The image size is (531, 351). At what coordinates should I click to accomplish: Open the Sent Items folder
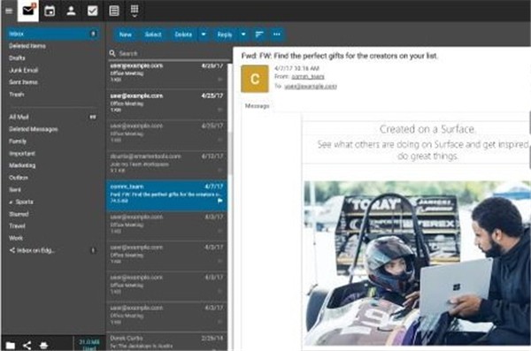tap(23, 82)
